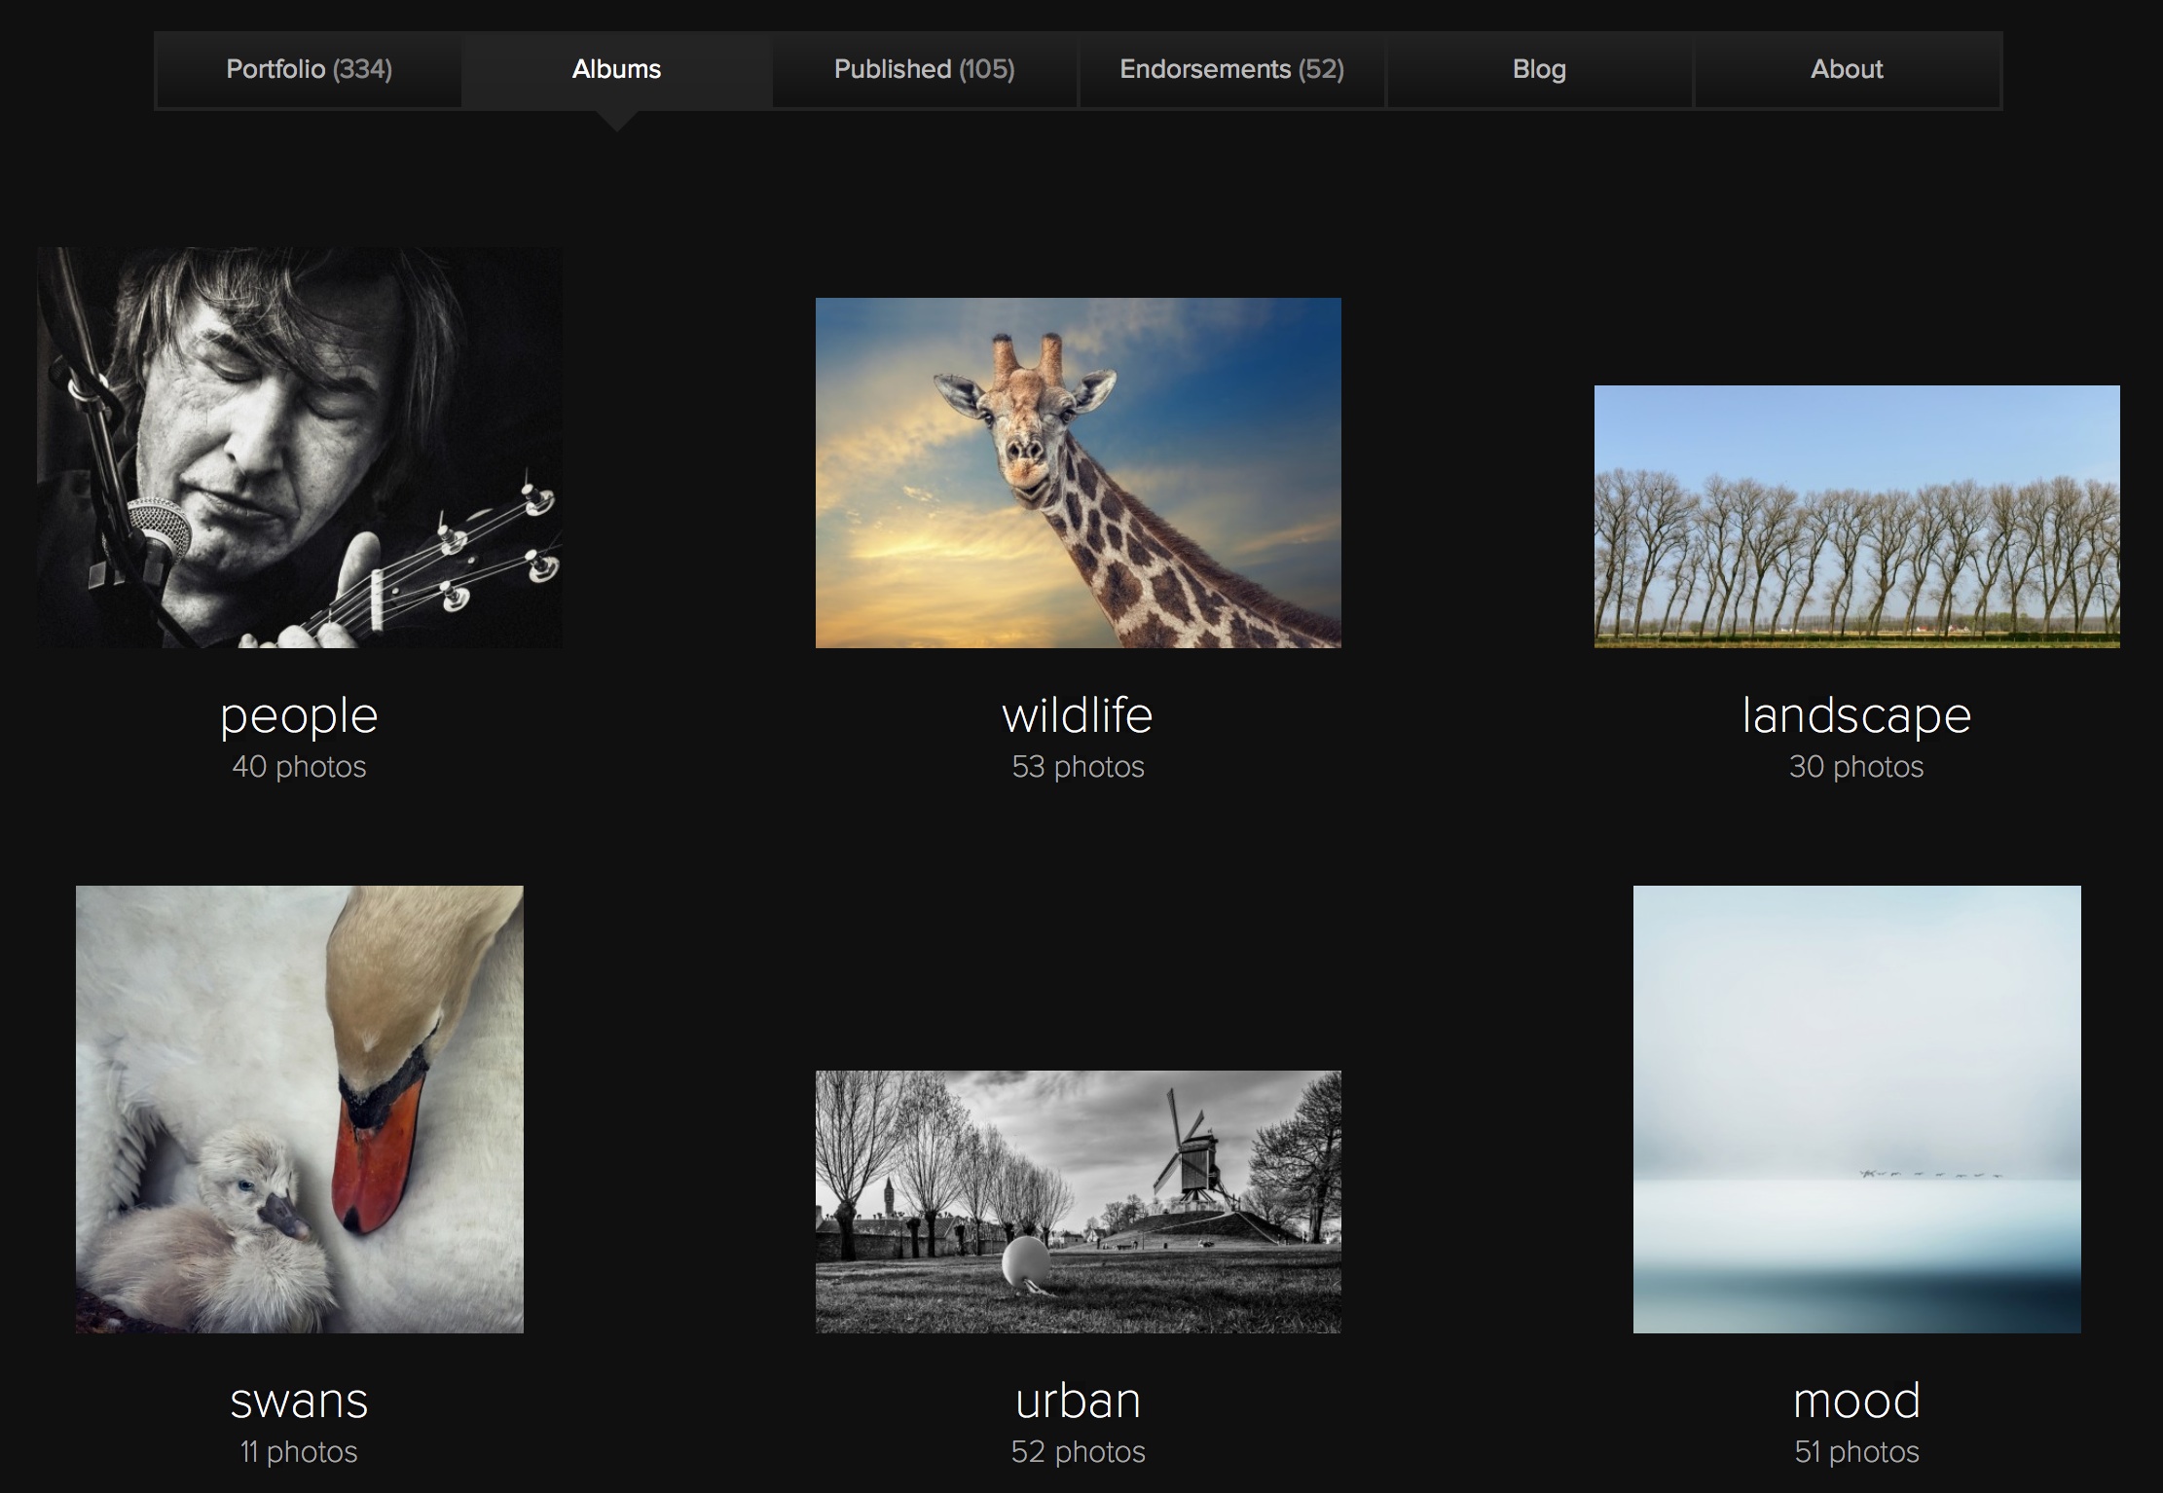Image resolution: width=2163 pixels, height=1493 pixels.
Task: Switch to the Blog tab
Action: (1539, 69)
